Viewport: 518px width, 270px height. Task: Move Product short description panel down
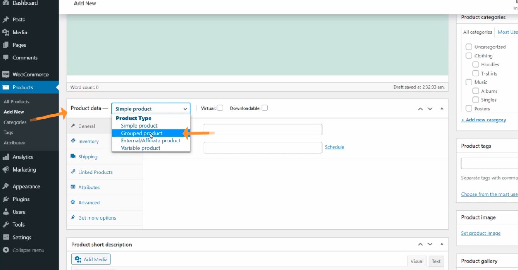[x=430, y=245]
